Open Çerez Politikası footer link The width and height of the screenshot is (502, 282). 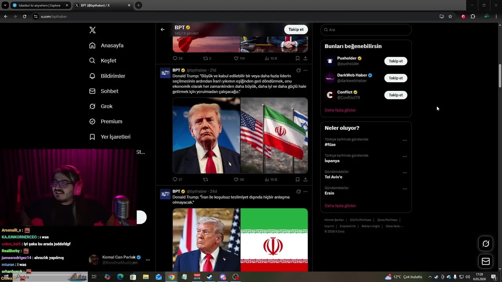(387, 220)
